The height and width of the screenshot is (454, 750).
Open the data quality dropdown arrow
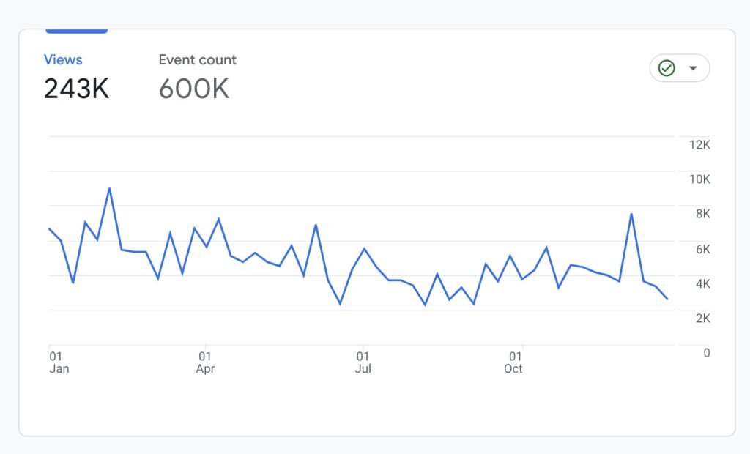(693, 68)
